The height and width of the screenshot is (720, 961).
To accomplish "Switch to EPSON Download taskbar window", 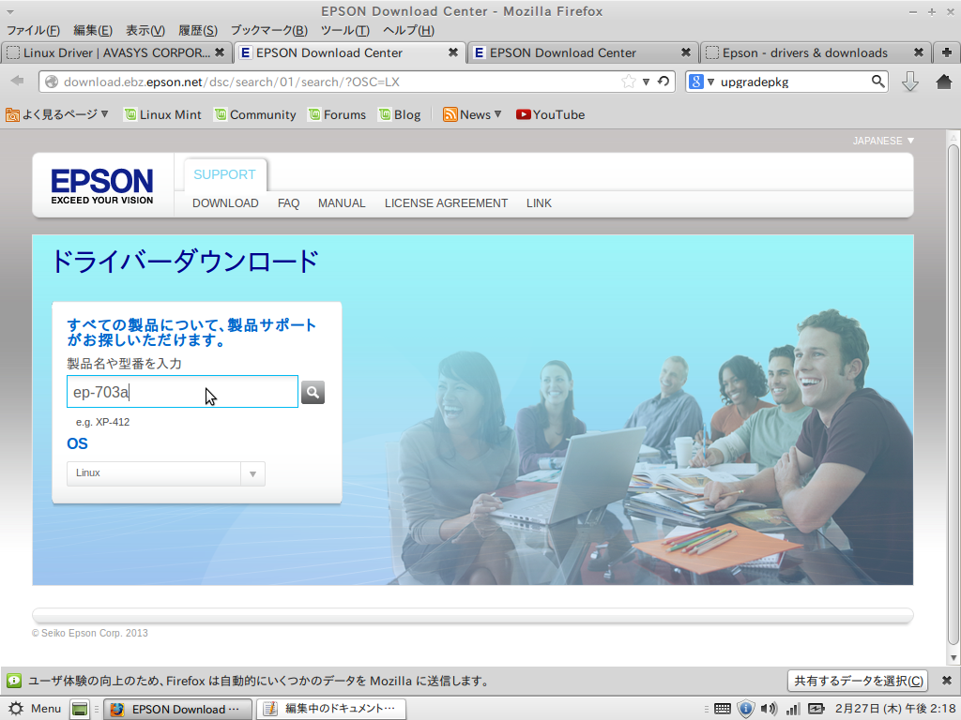I will click(x=177, y=709).
